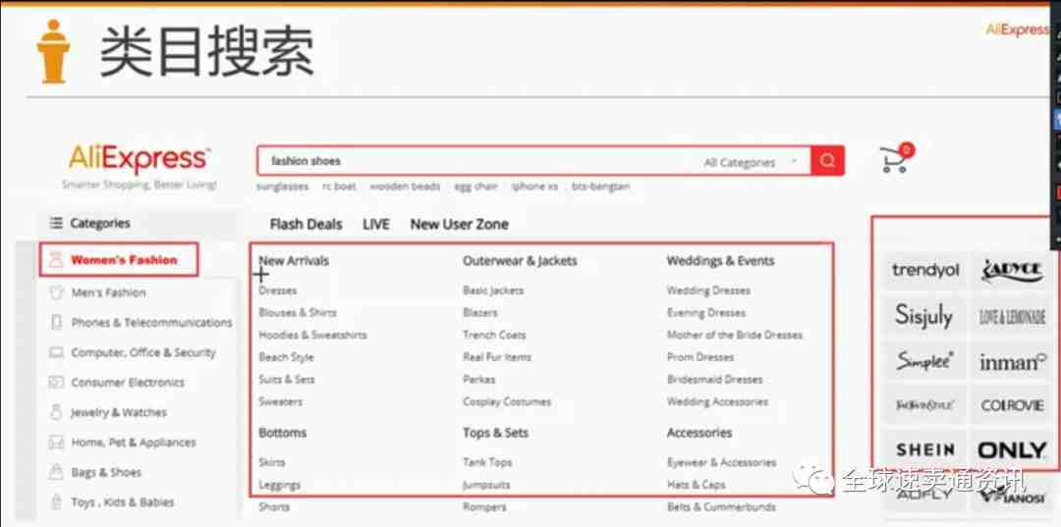Open Blouses & Shirts subcategory
The image size is (1061, 527).
pos(297,313)
